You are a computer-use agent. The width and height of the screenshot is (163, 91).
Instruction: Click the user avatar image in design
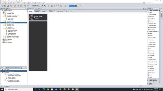point(32,17)
